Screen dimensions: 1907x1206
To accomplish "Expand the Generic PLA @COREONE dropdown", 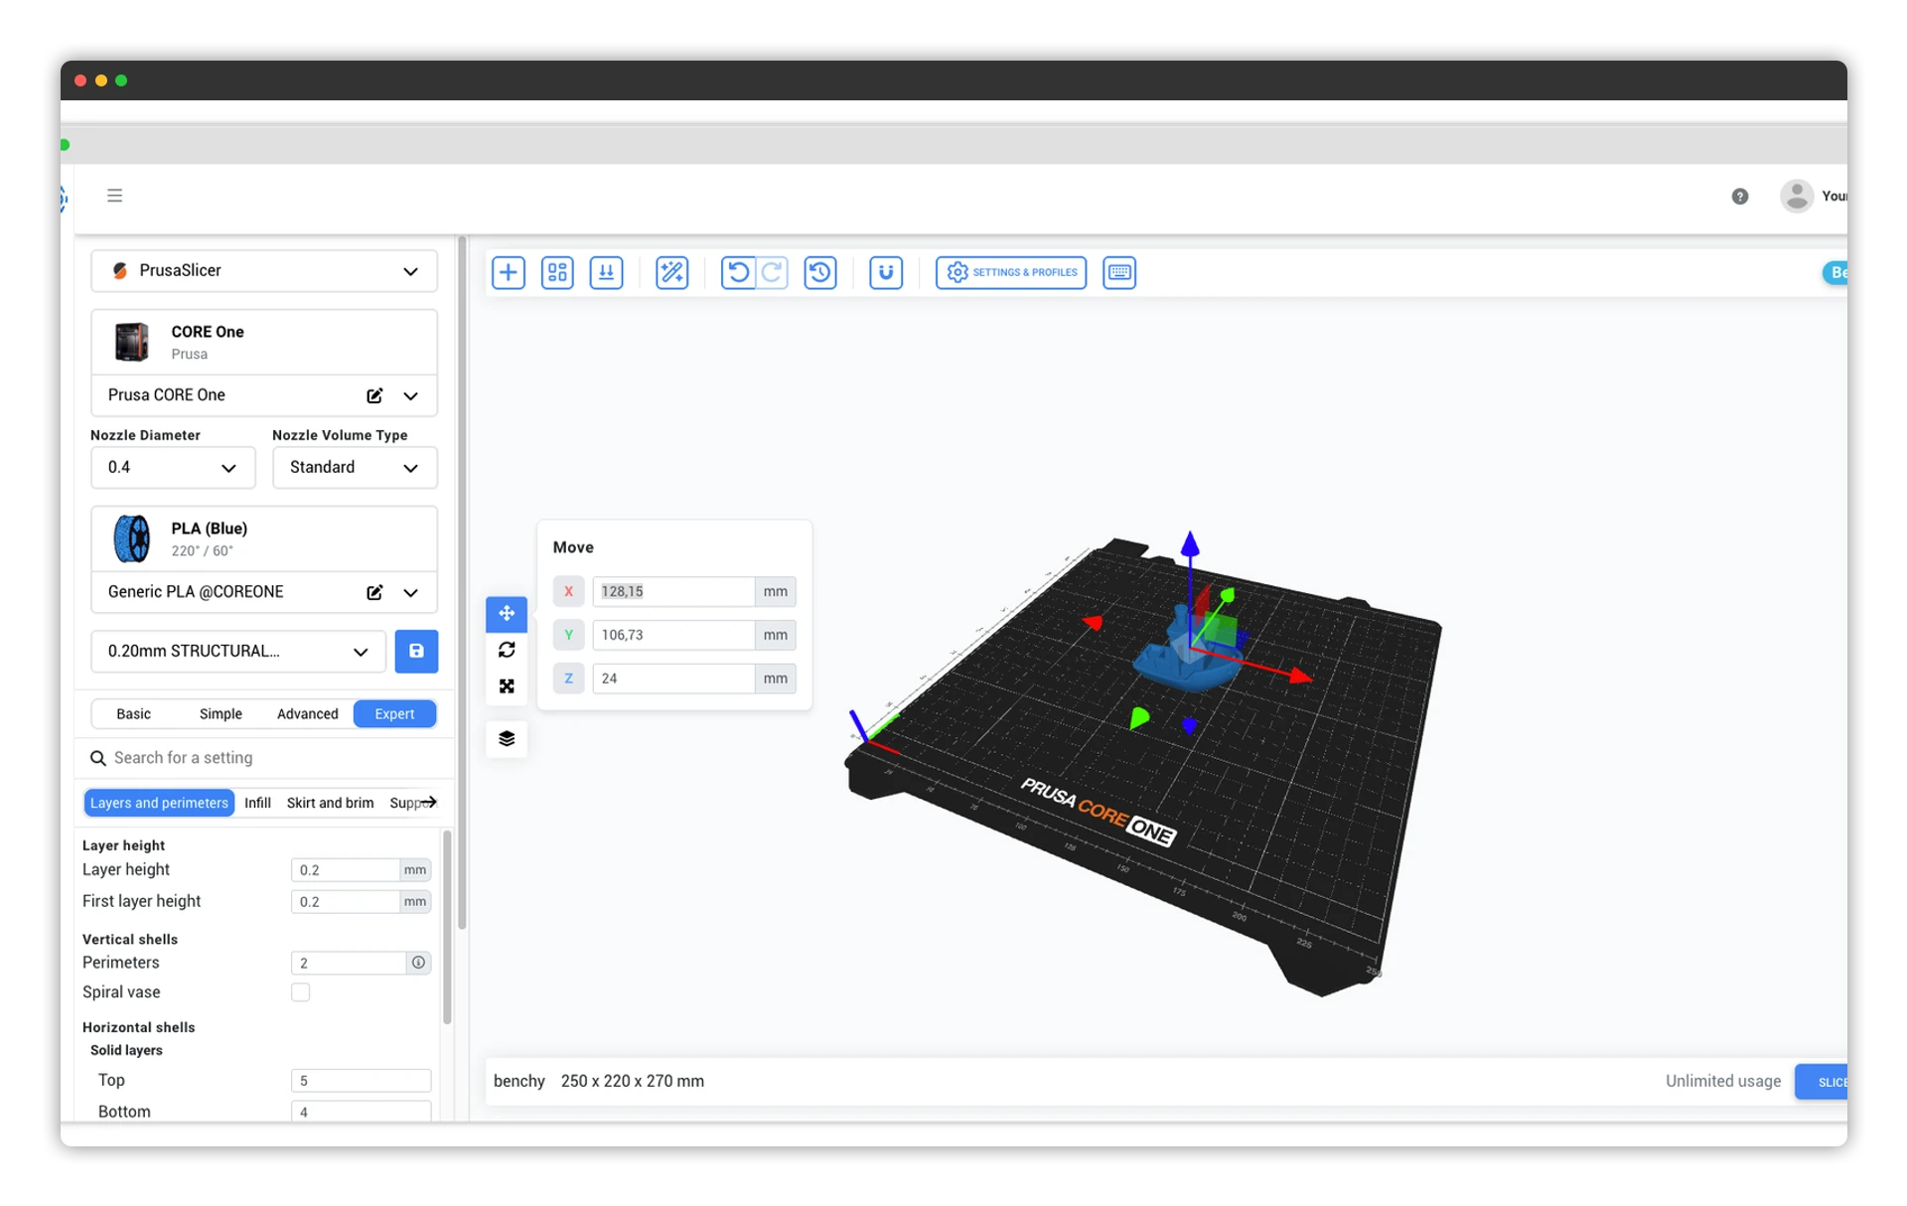I will pos(411,593).
